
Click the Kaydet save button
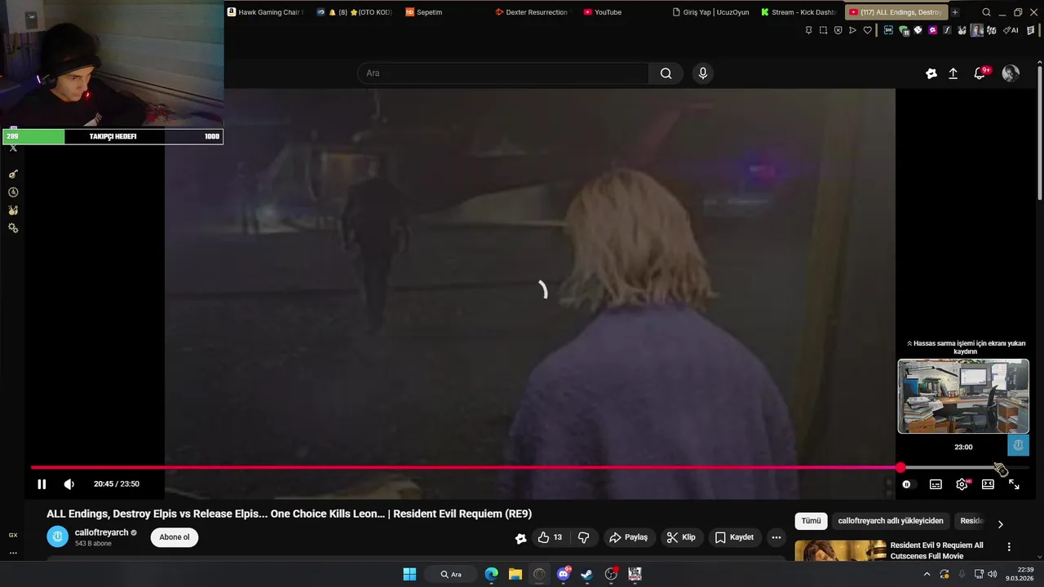coord(734,537)
